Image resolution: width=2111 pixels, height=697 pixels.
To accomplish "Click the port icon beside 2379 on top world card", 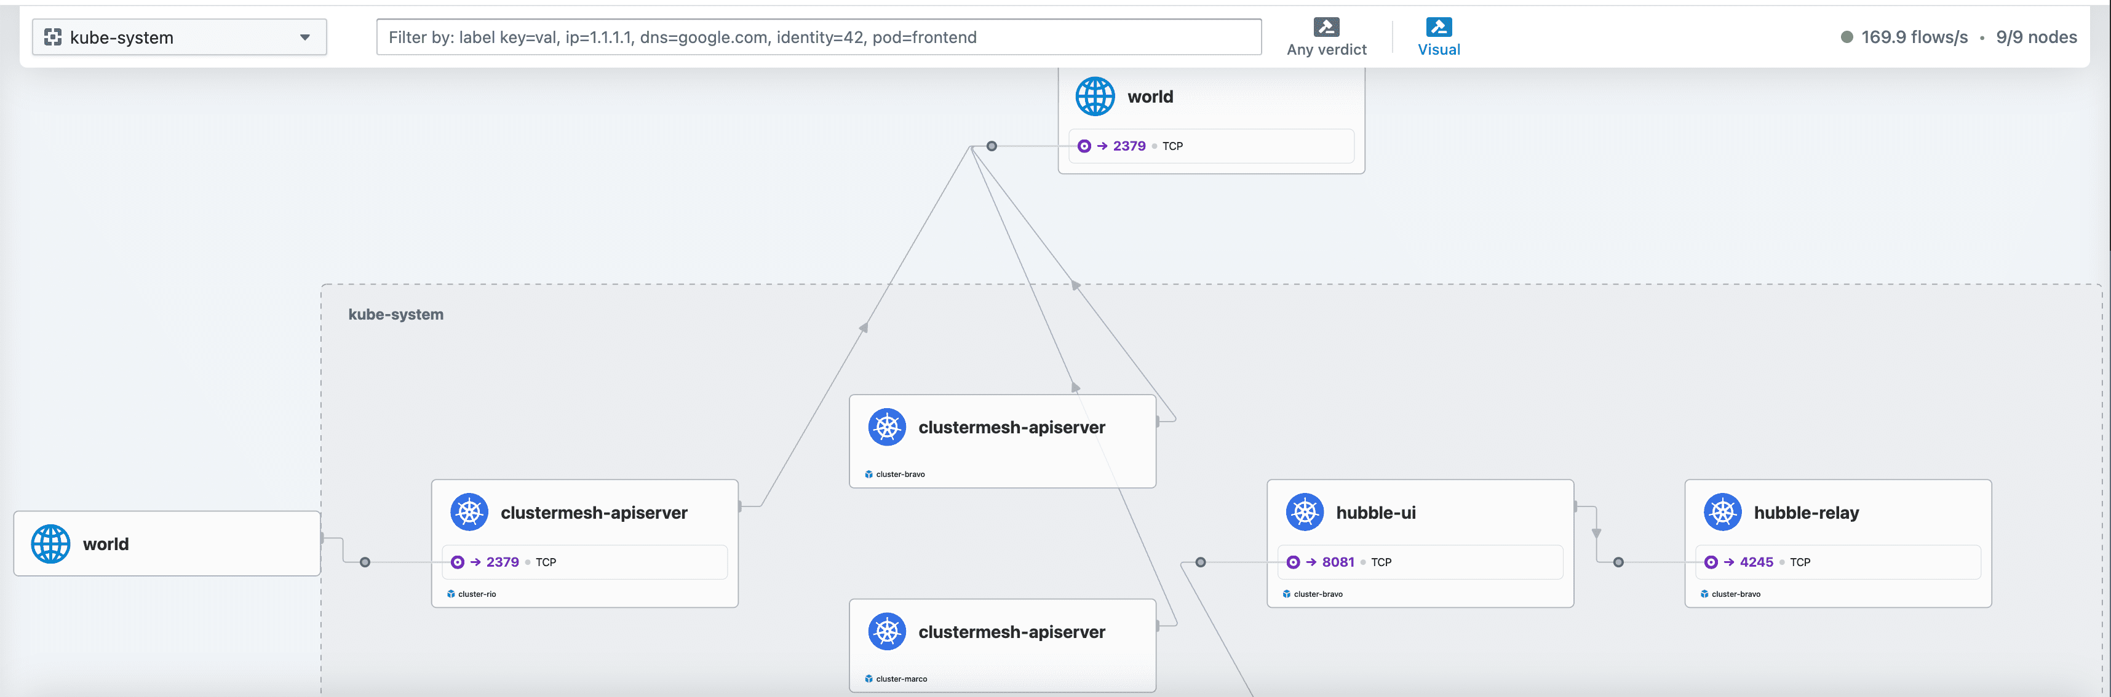I will (1084, 146).
